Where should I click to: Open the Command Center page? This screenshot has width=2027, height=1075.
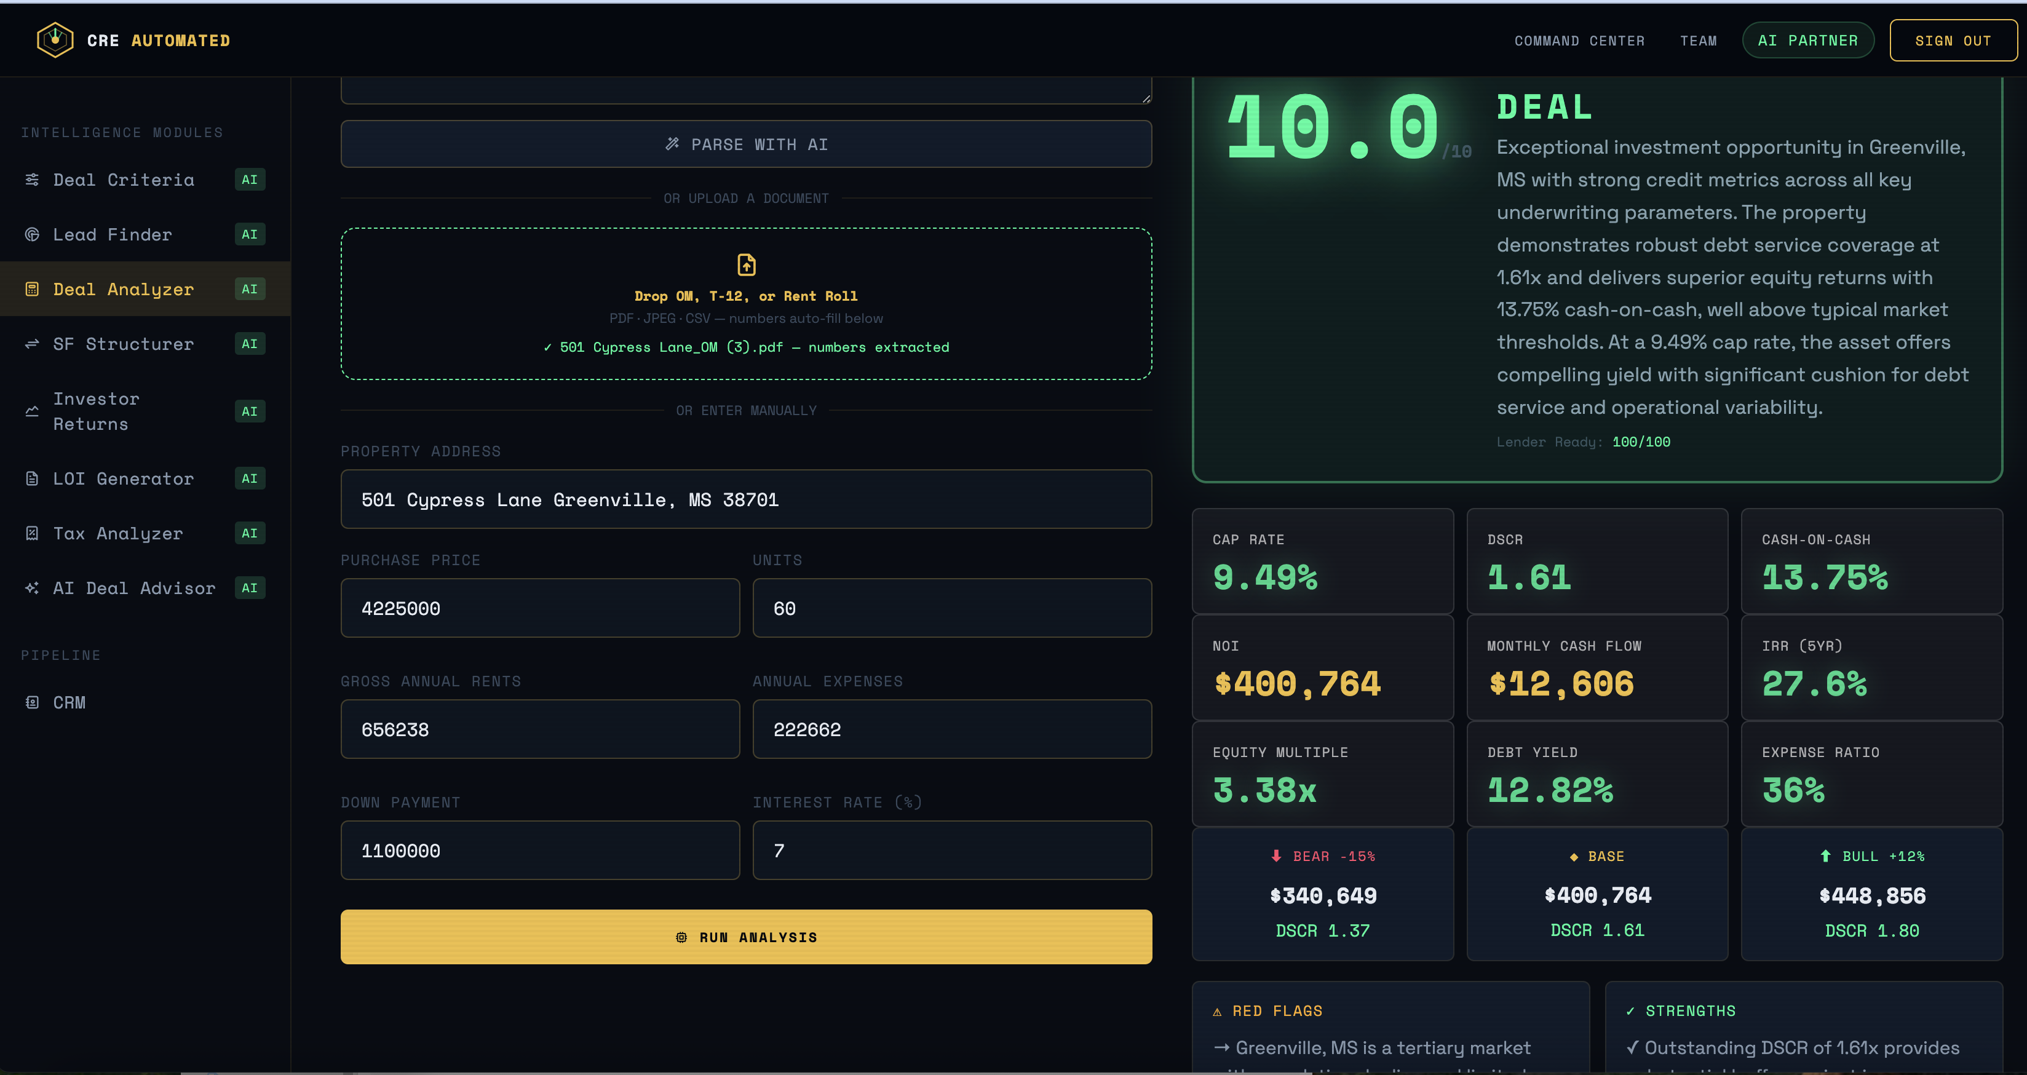1579,41
